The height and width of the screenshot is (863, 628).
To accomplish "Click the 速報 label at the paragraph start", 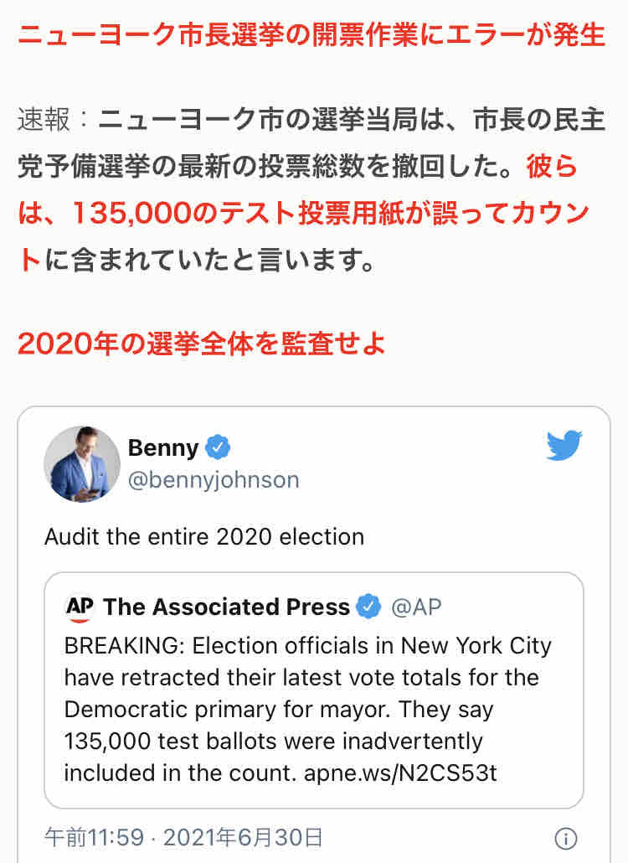I will (x=44, y=119).
